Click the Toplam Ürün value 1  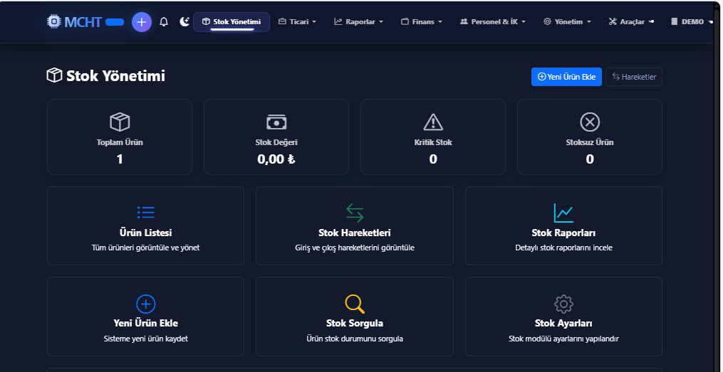point(120,159)
